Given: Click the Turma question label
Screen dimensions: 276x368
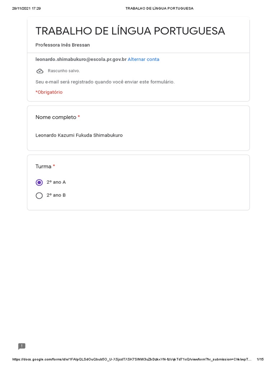Looking at the screenshot, I should click(x=43, y=166).
